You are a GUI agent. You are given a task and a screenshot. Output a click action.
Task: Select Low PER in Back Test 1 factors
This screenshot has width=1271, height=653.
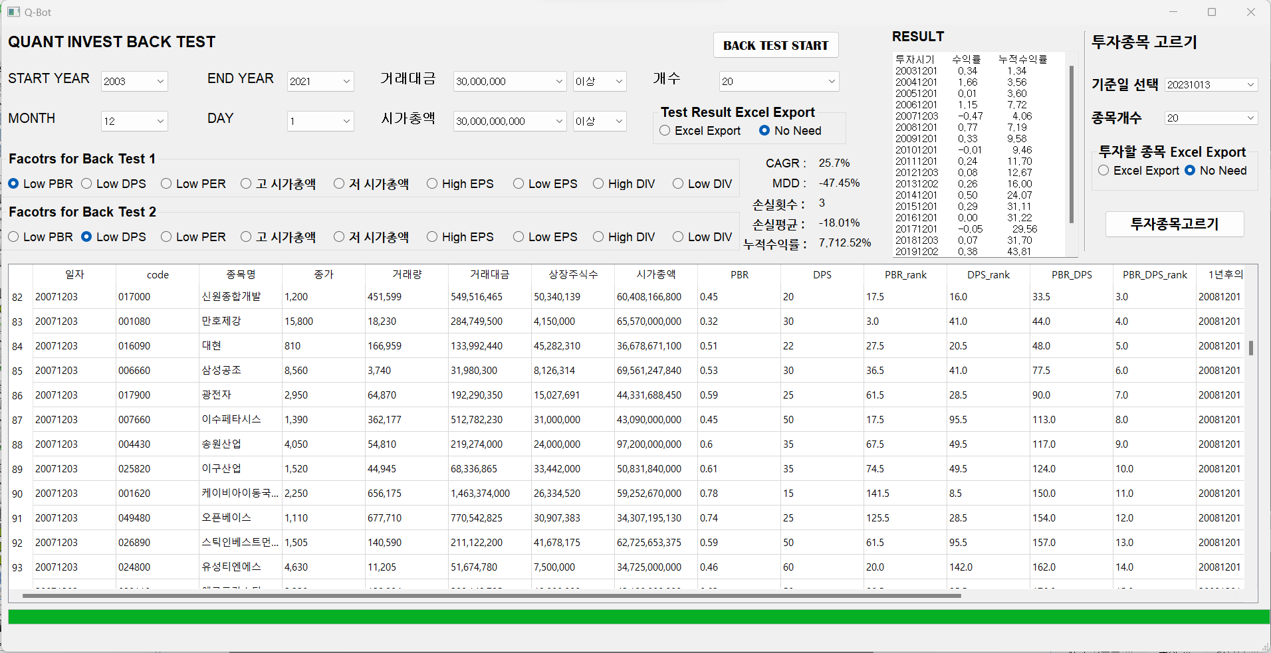193,184
